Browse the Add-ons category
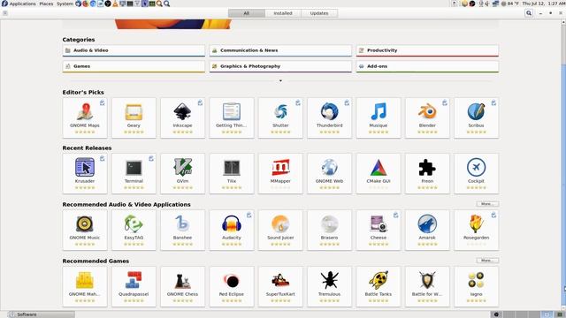566x318 pixels. click(427, 66)
